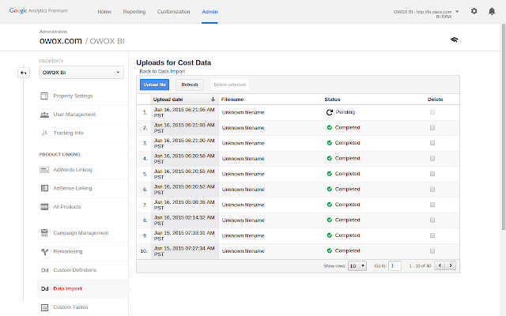This screenshot has width=506, height=316.
Task: Open the Show rows dropdown
Action: click(357, 266)
